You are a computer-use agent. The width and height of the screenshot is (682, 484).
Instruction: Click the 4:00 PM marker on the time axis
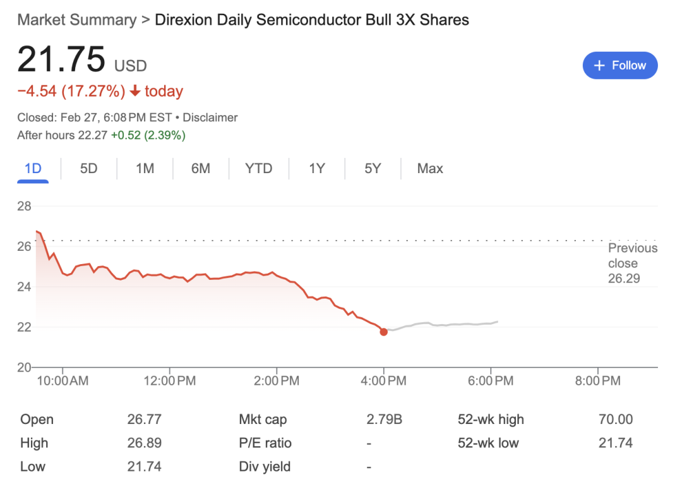click(x=384, y=381)
